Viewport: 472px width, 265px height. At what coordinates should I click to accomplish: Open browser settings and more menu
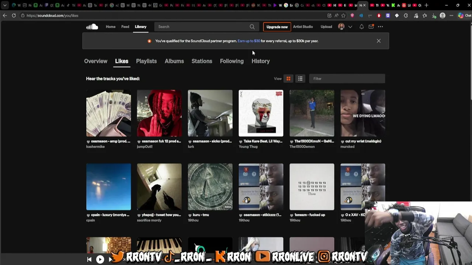(x=451, y=15)
